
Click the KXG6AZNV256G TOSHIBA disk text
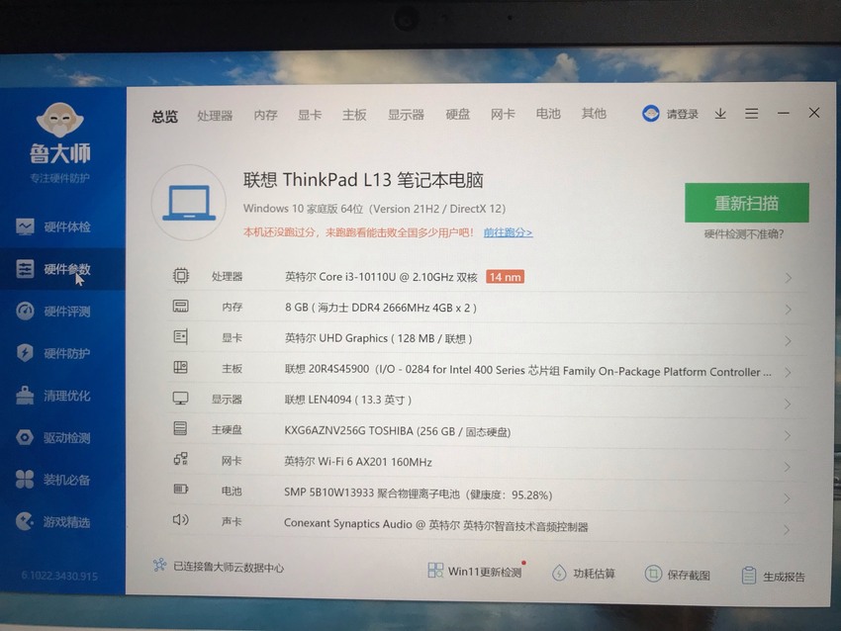(397, 431)
